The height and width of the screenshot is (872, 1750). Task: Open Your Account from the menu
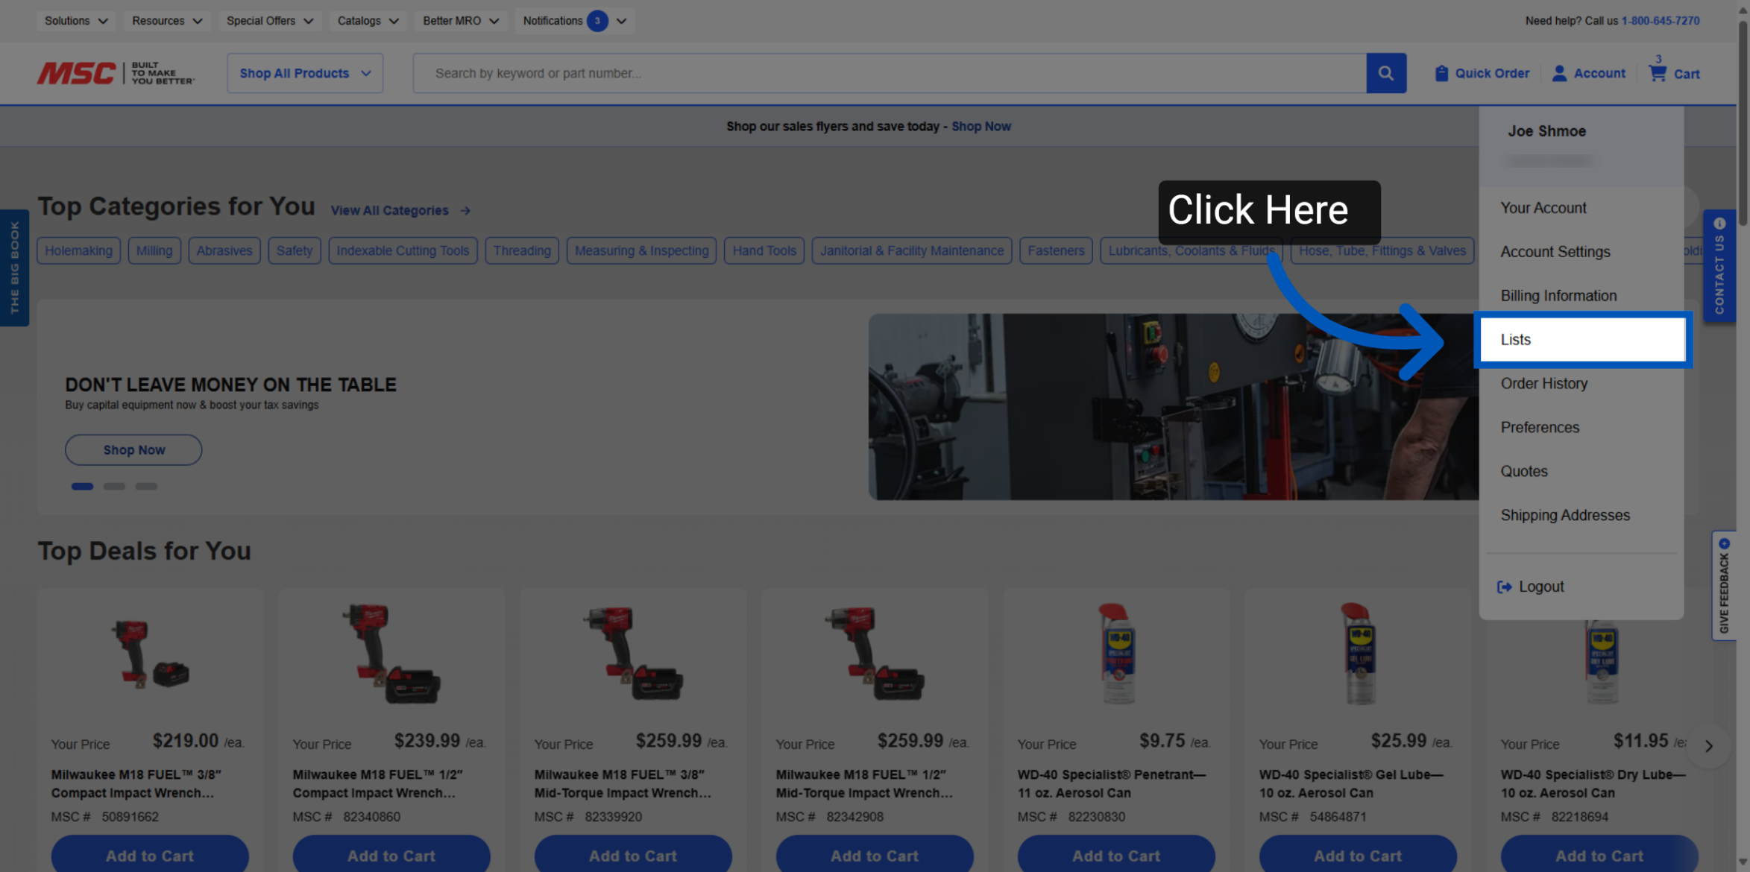coord(1543,208)
